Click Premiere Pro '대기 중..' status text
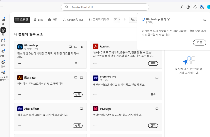 pos(104,80)
